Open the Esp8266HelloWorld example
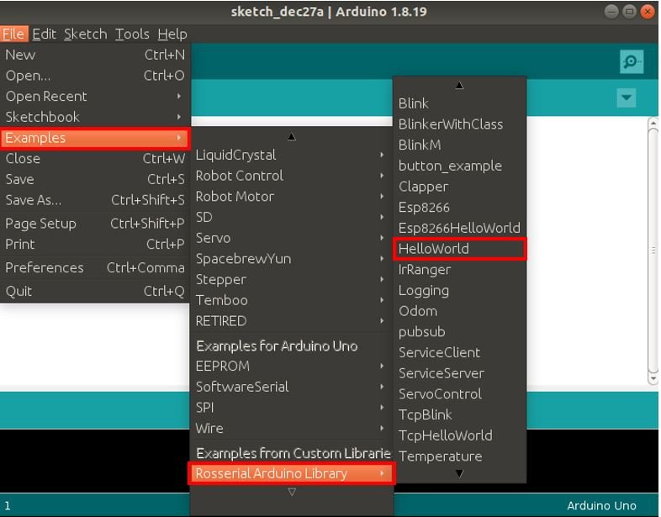This screenshot has width=661, height=517. click(x=459, y=228)
